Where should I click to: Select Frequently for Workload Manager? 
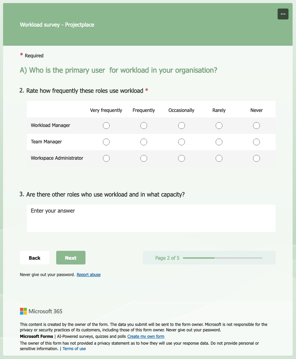coord(144,126)
